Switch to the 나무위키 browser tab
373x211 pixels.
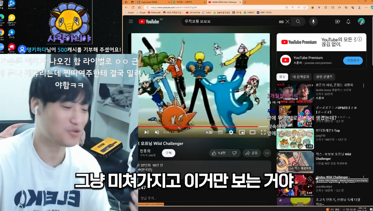click(x=188, y=2)
